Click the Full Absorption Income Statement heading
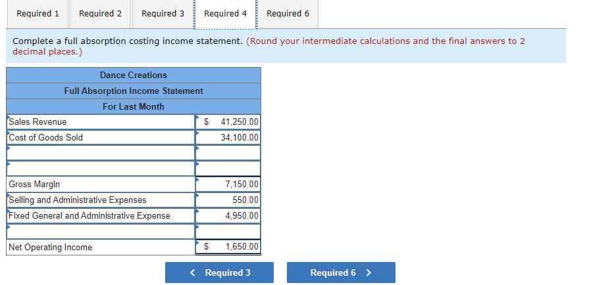Image resolution: width=610 pixels, height=285 pixels. tap(134, 91)
